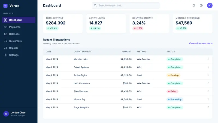Click the Payments card icon in the sidebar
The width and height of the screenshot is (218, 123).
coord(5,27)
